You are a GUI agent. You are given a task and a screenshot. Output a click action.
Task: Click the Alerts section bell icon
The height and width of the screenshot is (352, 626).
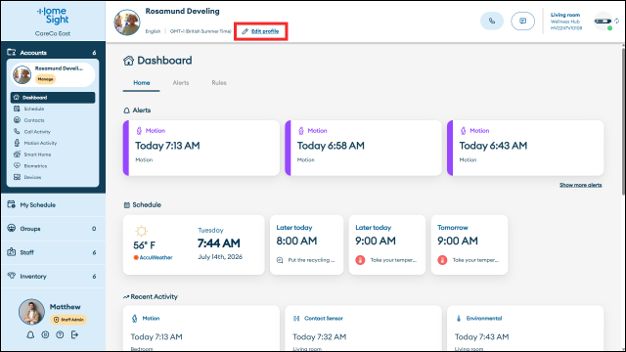click(126, 110)
